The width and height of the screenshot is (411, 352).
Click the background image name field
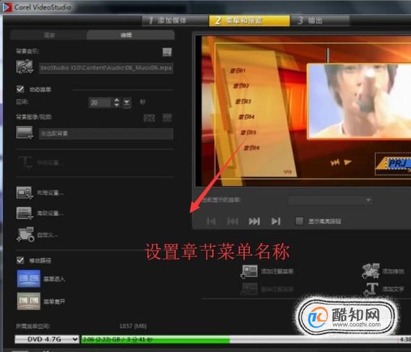pyautogui.click(x=106, y=133)
